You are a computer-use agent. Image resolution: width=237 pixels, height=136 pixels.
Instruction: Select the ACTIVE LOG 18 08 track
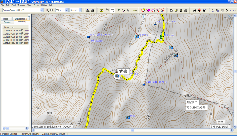point(16,31)
